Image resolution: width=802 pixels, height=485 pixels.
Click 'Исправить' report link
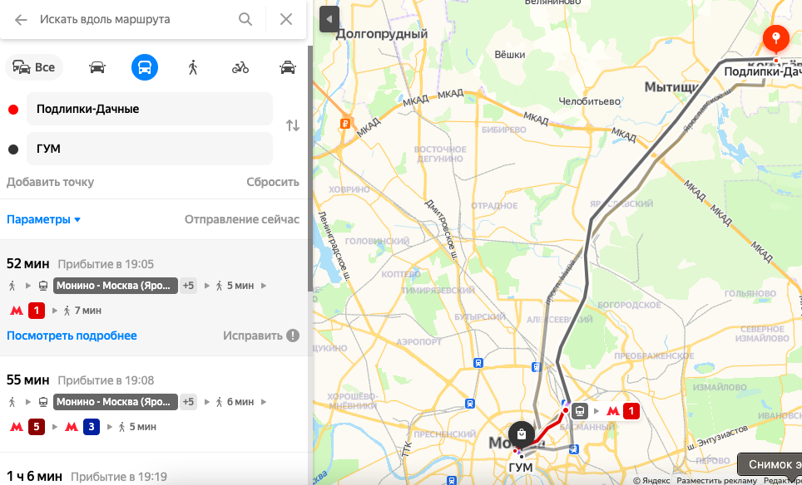point(253,336)
